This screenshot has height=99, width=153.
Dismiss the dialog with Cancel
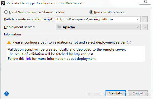click(138, 93)
